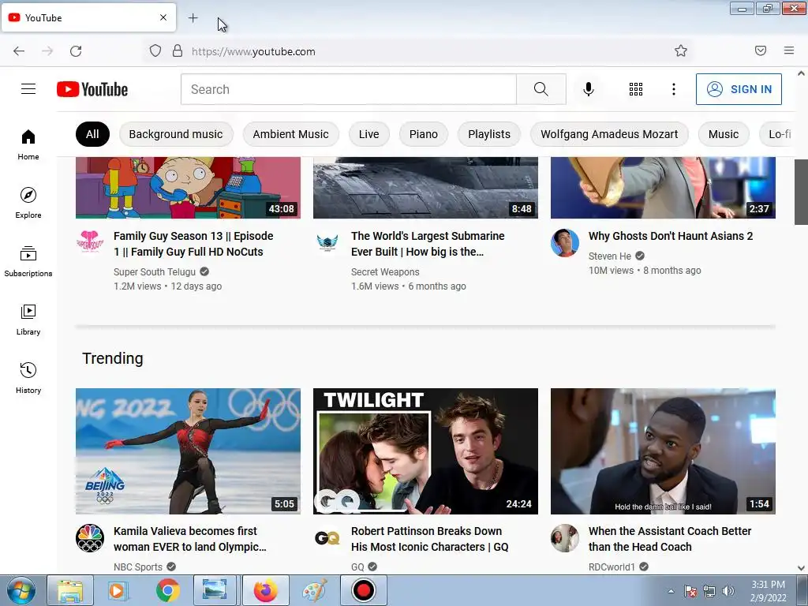Select the Wolfgang Amadeus Mozart chip
Screen dimensions: 808x606
(x=609, y=134)
